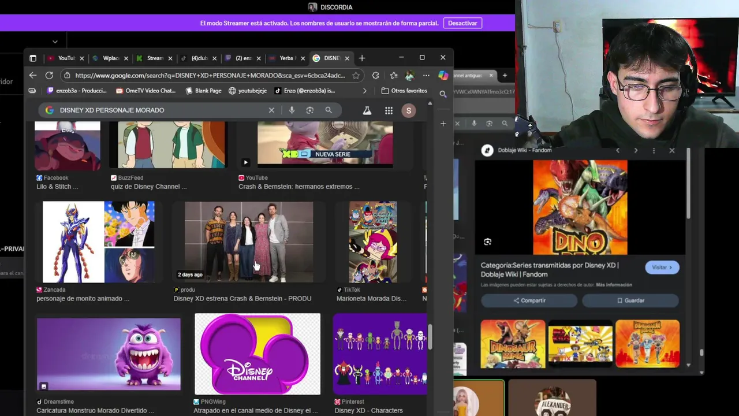Open Google Lens image search
This screenshot has width=739, height=416.
[x=310, y=110]
